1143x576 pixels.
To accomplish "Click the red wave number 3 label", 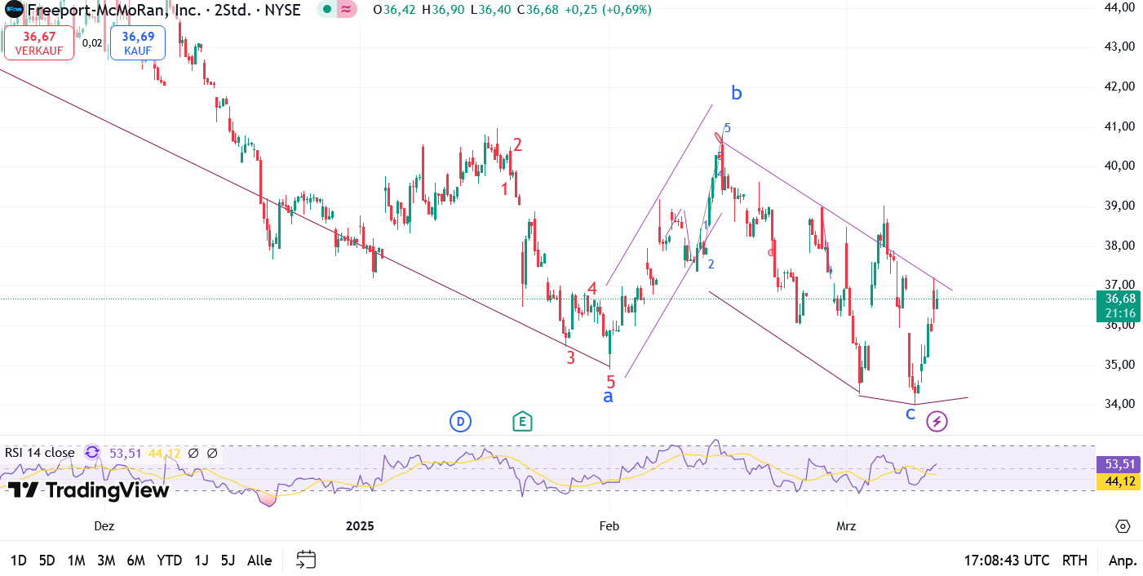I will tap(571, 357).
